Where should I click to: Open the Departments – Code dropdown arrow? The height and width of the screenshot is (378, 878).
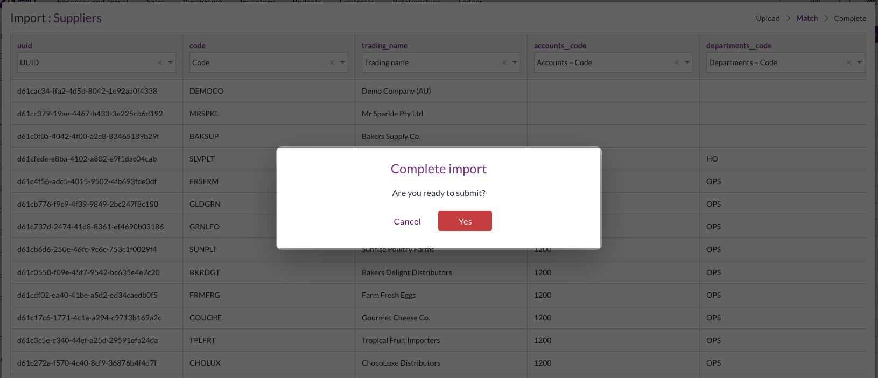click(x=860, y=62)
